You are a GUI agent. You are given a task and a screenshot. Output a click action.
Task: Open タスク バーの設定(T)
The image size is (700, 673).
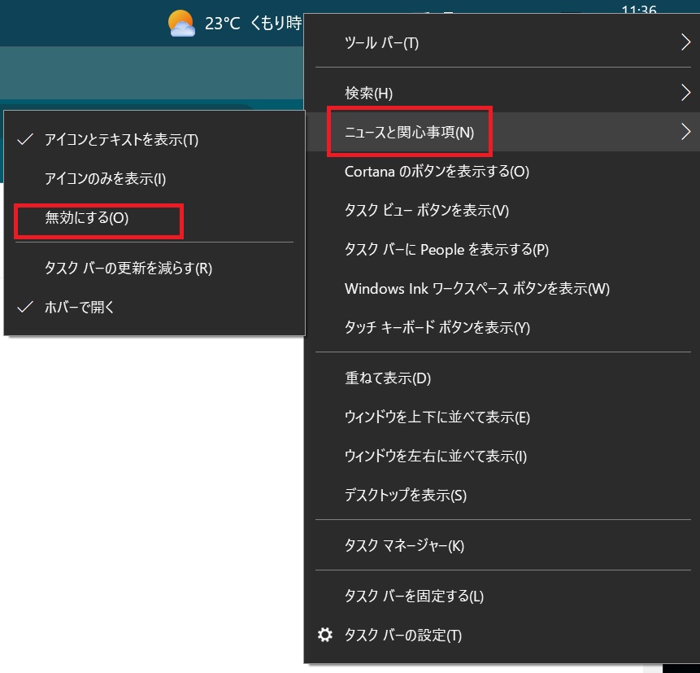pyautogui.click(x=502, y=635)
